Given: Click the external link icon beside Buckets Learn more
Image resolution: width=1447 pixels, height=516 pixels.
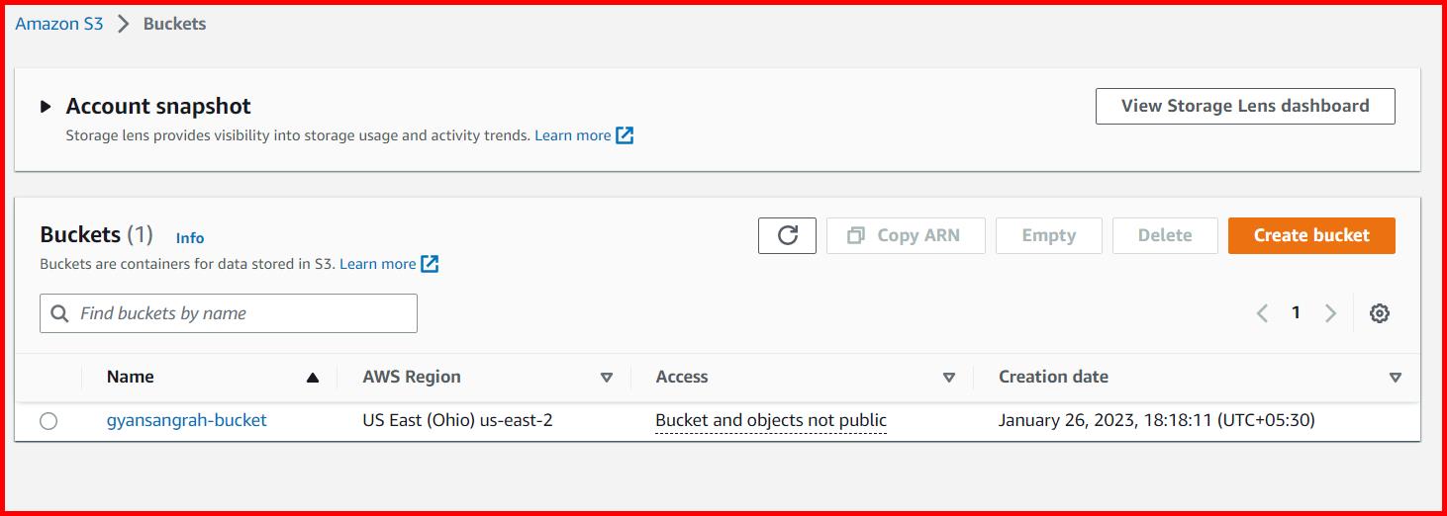Looking at the screenshot, I should [430, 264].
